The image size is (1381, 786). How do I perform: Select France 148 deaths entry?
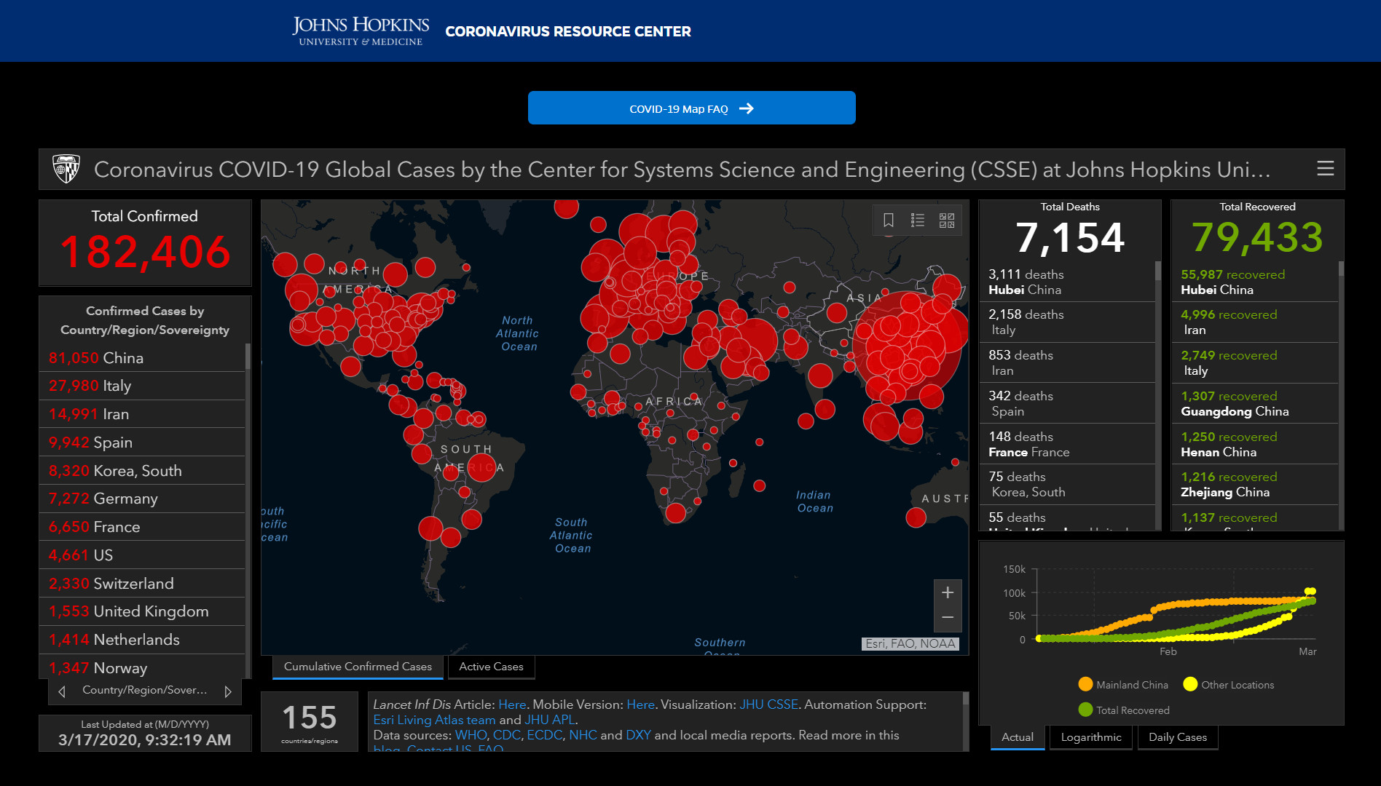[1067, 444]
